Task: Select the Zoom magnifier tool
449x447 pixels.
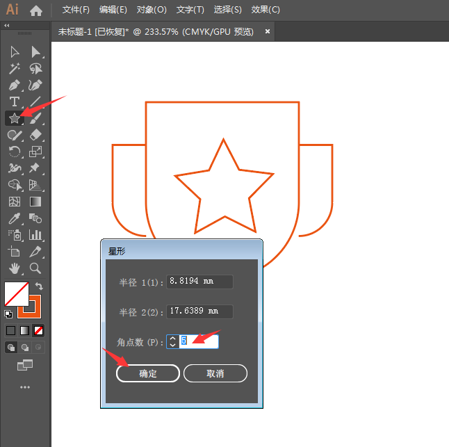Action: [x=35, y=268]
